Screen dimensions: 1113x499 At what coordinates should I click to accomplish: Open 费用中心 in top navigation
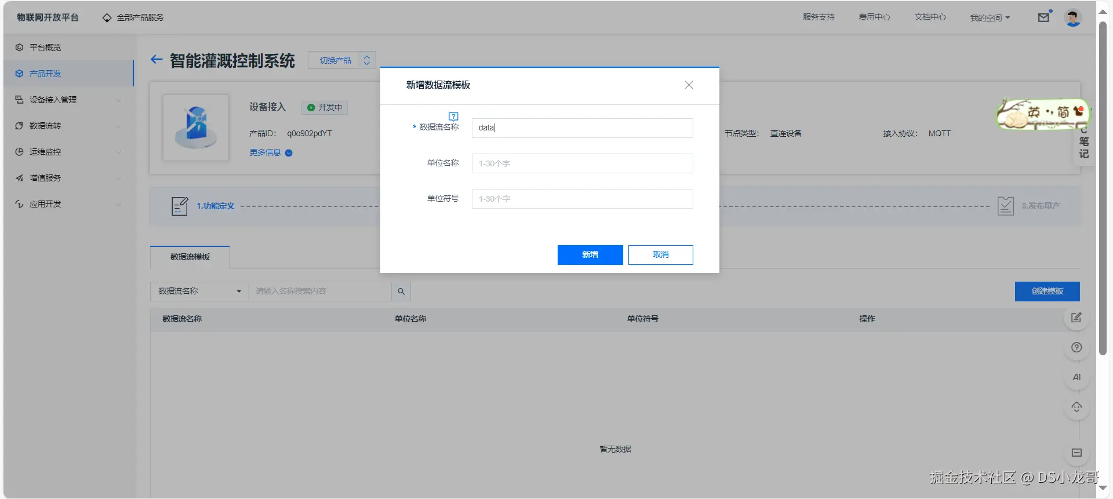coord(874,17)
